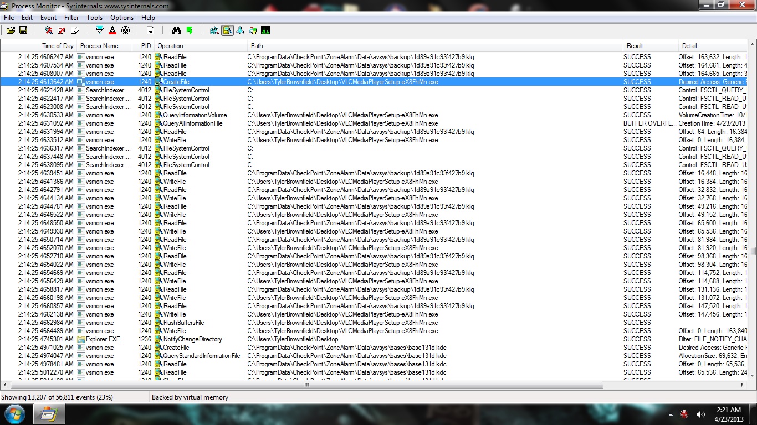Click the event timestamp 2:14:25.4606247 AM

(x=45, y=57)
